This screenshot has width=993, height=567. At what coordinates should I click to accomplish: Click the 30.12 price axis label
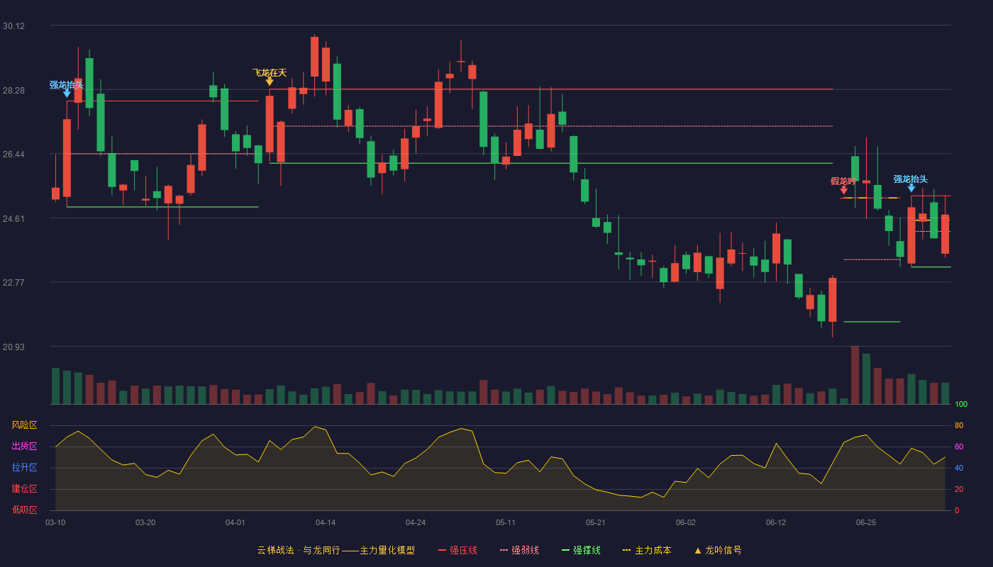(x=13, y=26)
